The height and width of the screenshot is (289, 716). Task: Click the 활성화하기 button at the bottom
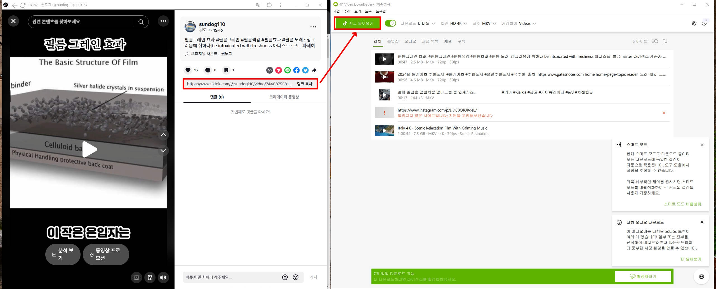click(x=643, y=276)
